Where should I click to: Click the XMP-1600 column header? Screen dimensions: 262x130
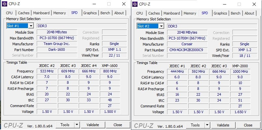[110, 66]
